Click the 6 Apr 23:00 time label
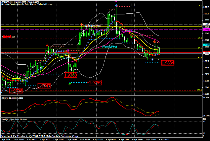The image size is (210, 141). click(x=137, y=140)
